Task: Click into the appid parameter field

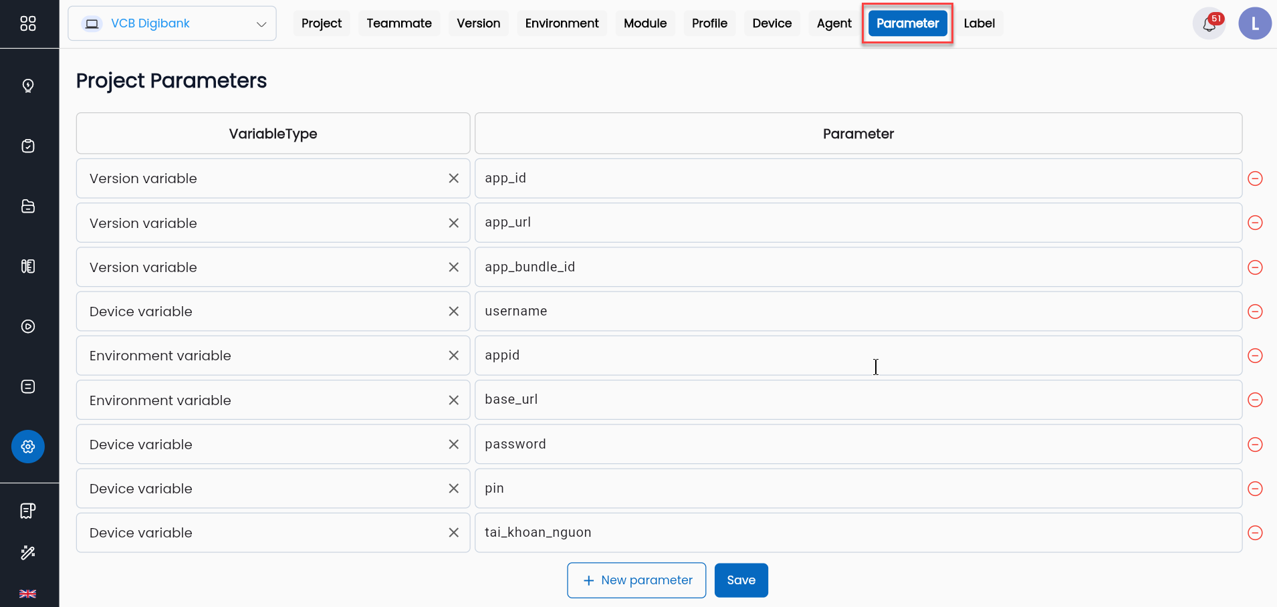Action: tap(858, 356)
